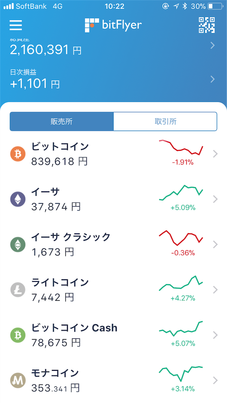View the モナコイン +3.14% chart
The height and width of the screenshot is (403, 227).
181,374
